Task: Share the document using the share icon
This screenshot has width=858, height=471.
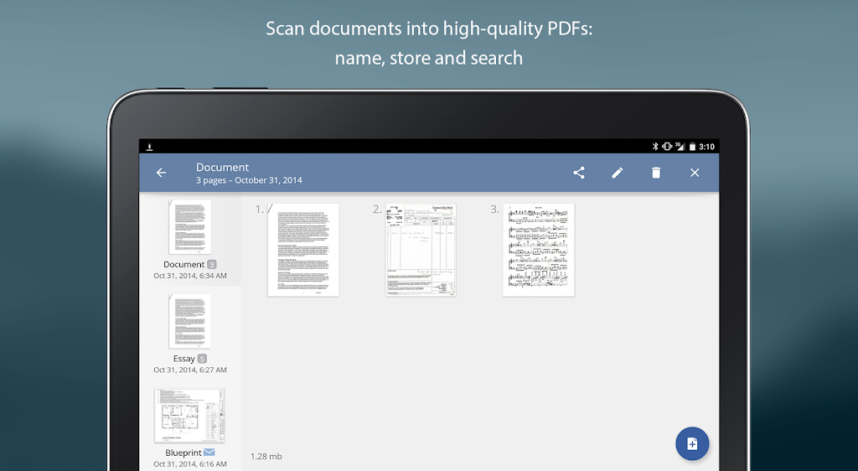Action: click(579, 173)
